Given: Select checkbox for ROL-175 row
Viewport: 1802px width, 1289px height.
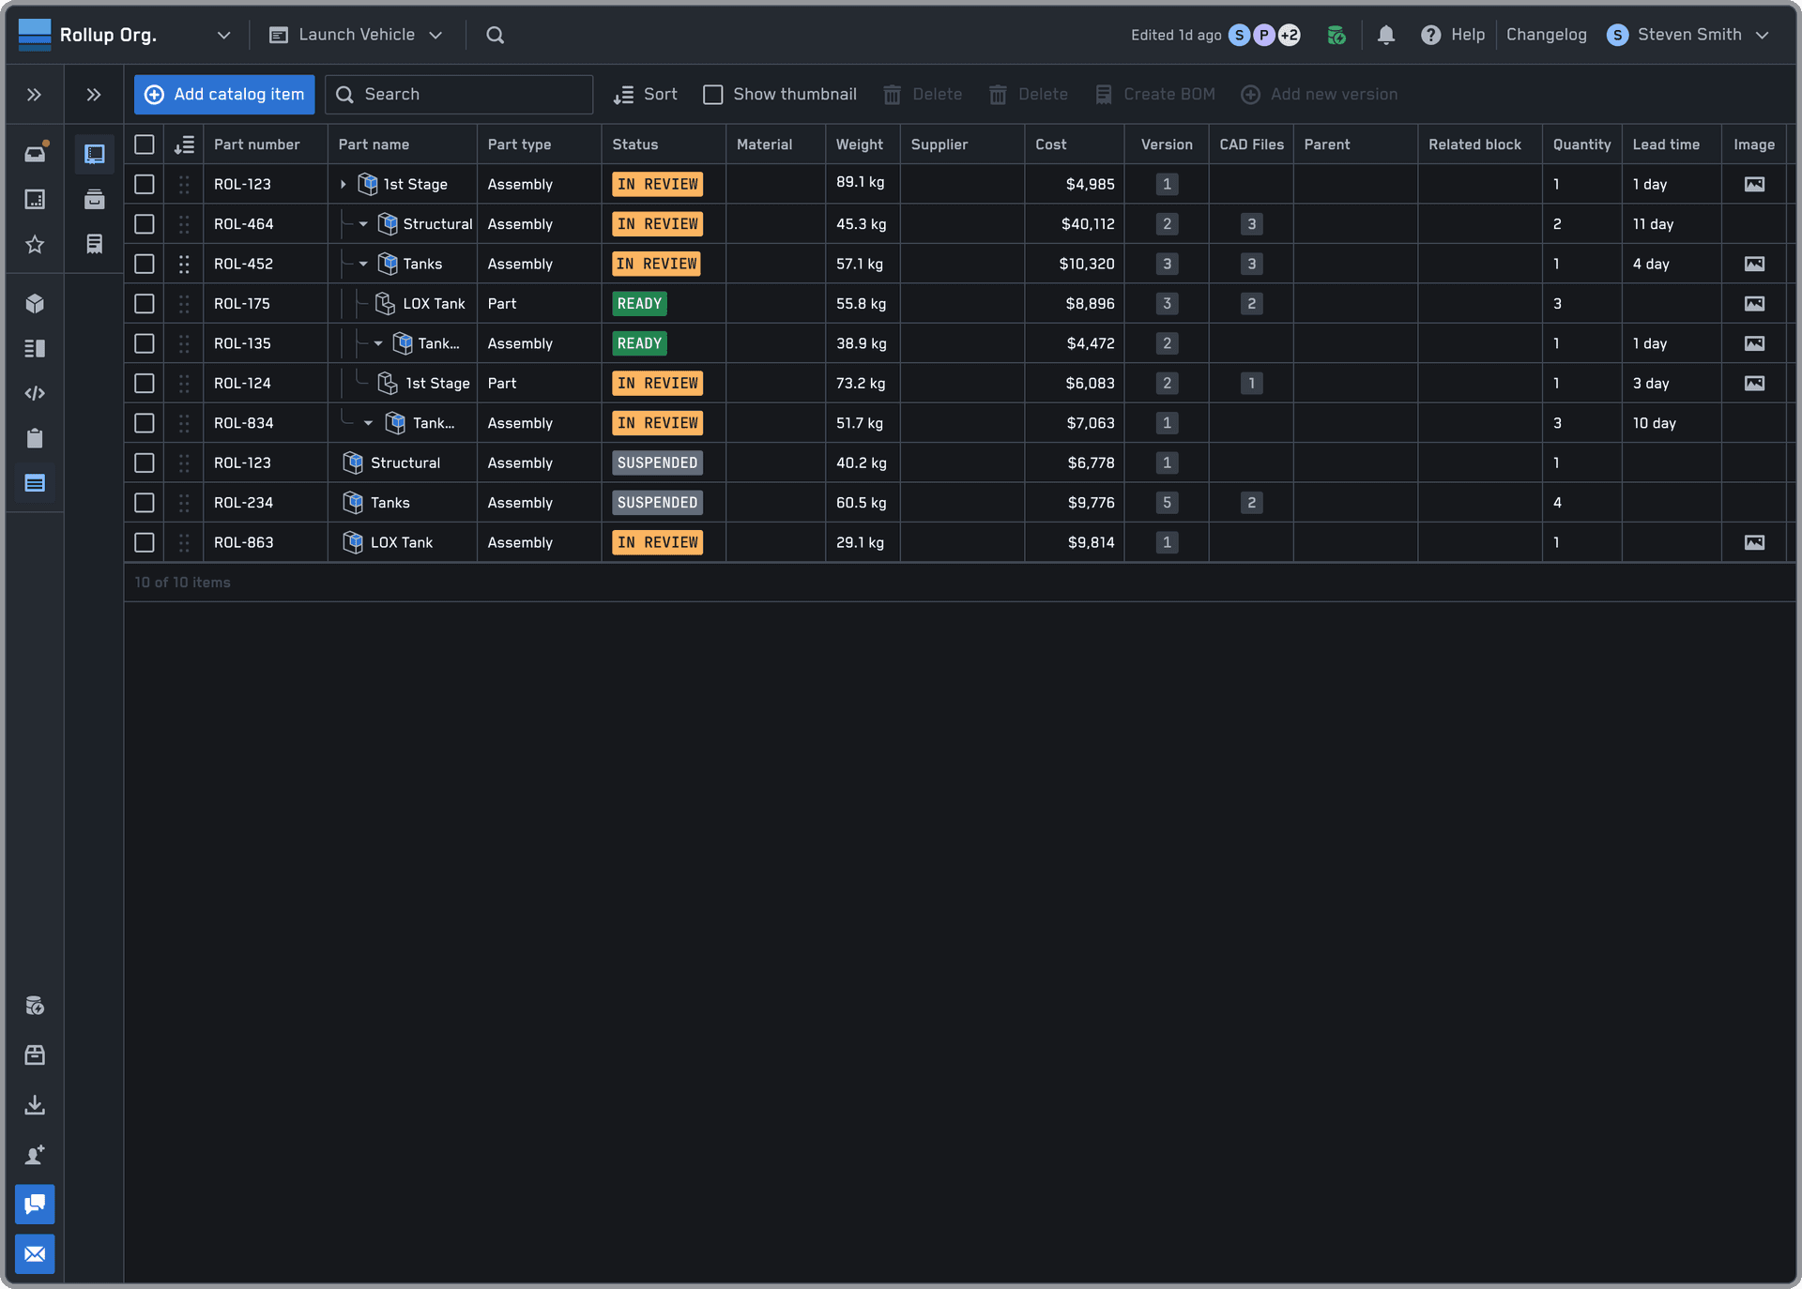Looking at the screenshot, I should click(x=145, y=304).
